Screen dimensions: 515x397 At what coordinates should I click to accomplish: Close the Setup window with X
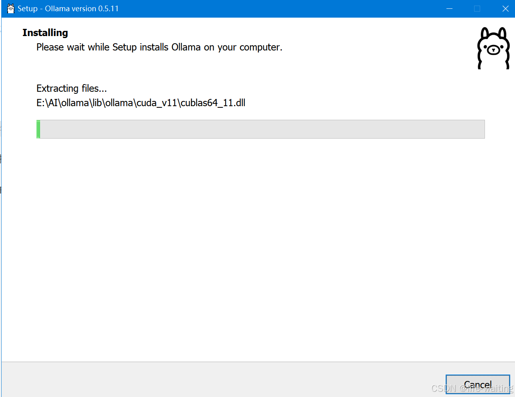point(505,8)
